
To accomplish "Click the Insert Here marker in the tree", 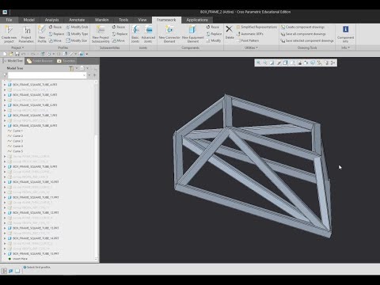I will (17, 259).
